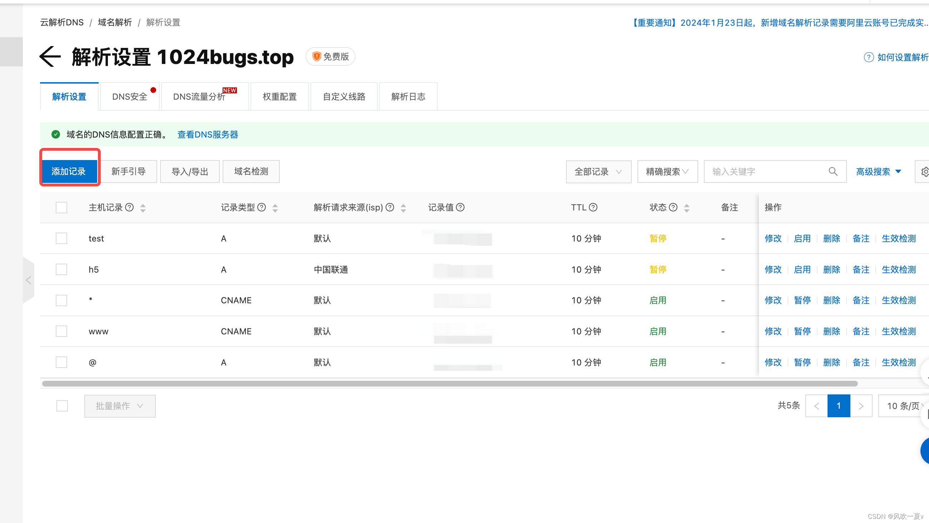Image resolution: width=929 pixels, height=523 pixels.
Task: Click 启用 for the h5 record
Action: [803, 269]
